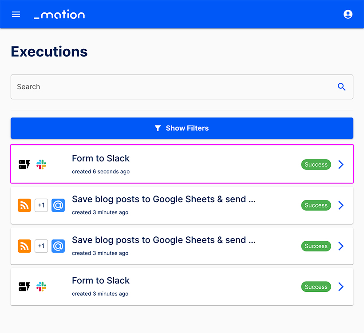The image size is (364, 333).
Task: Expand the bottom Form to Slack execution chevron
Action: point(341,286)
